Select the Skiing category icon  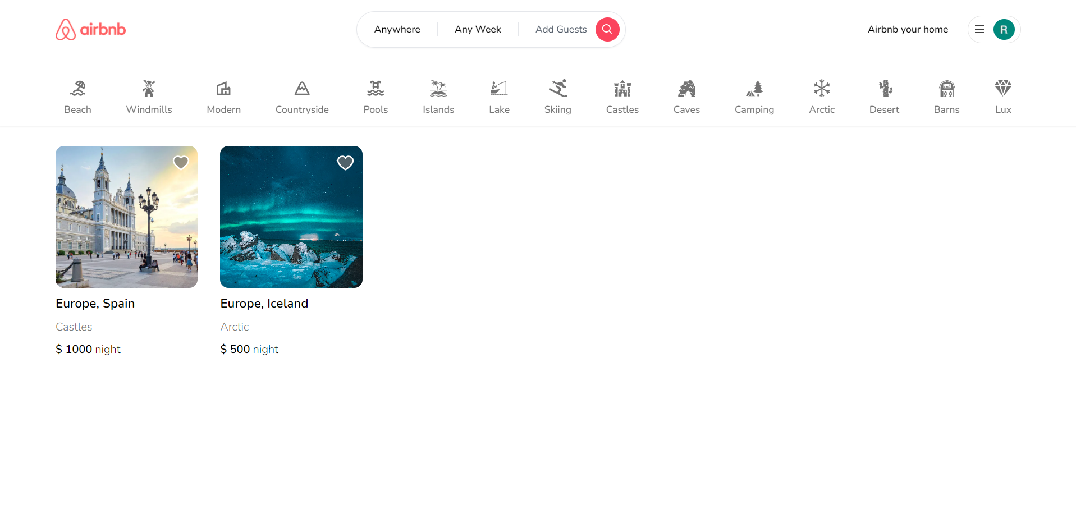[x=558, y=88]
